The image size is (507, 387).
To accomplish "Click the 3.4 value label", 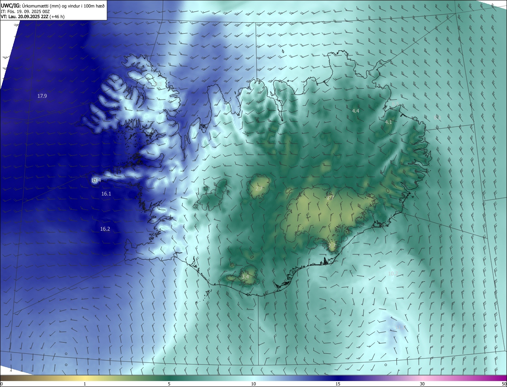I will coord(245,277).
